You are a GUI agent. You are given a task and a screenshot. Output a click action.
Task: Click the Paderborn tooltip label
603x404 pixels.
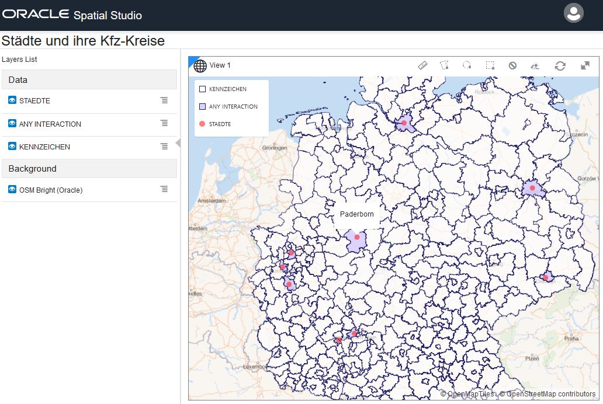pos(357,214)
